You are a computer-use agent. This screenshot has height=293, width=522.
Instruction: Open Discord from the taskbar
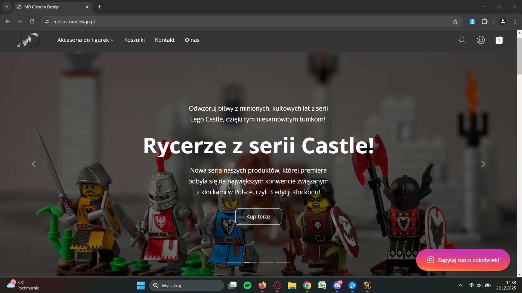[x=337, y=285]
